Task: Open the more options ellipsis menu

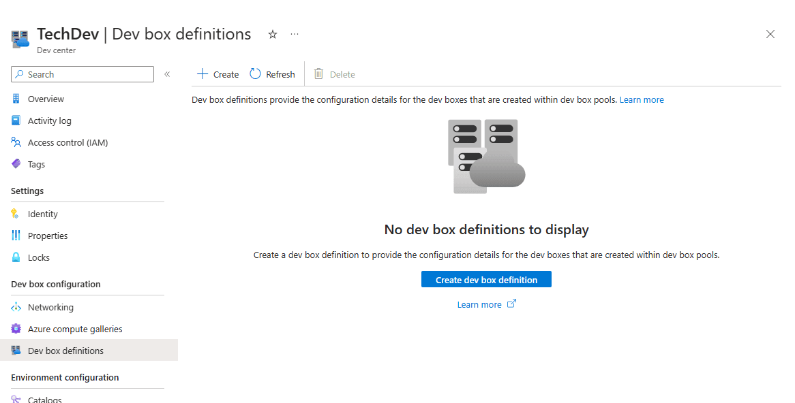Action: [x=295, y=34]
